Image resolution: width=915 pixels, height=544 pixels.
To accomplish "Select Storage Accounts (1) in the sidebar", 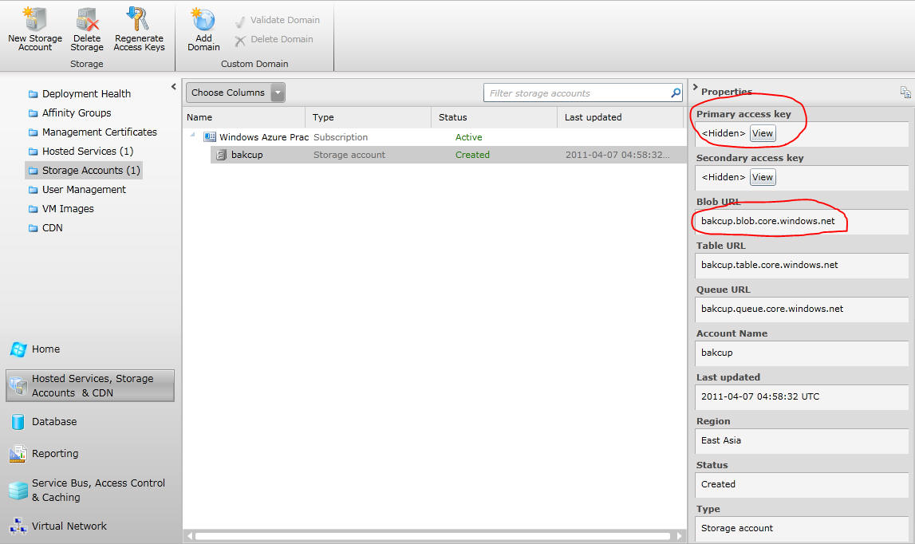I will coord(84,171).
